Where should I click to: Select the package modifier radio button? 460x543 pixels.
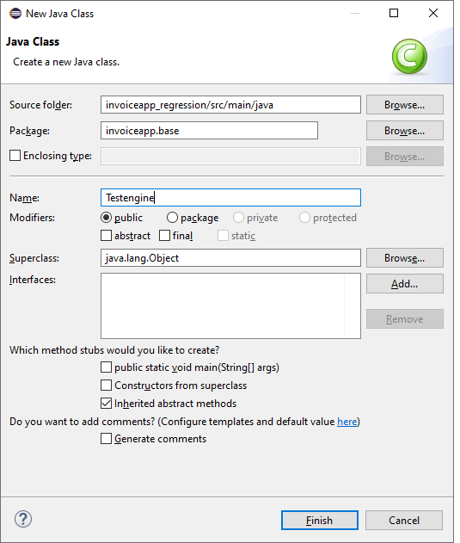(172, 218)
